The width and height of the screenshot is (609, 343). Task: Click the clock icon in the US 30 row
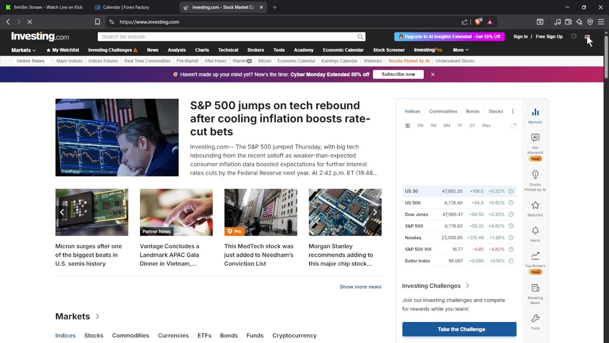(x=511, y=191)
